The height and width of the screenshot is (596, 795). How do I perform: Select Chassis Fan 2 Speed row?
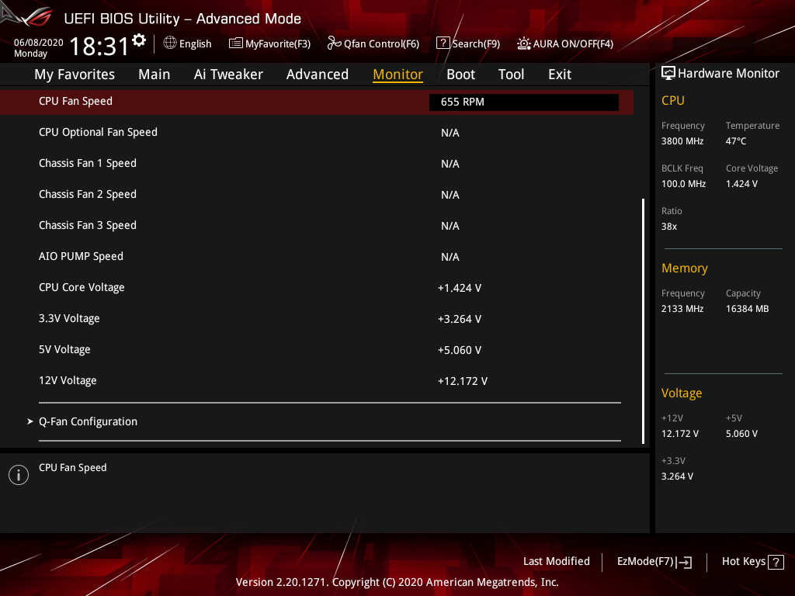[317, 195]
